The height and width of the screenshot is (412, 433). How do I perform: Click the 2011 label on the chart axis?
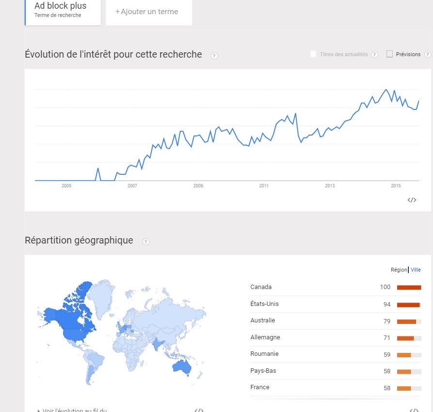pyautogui.click(x=263, y=186)
